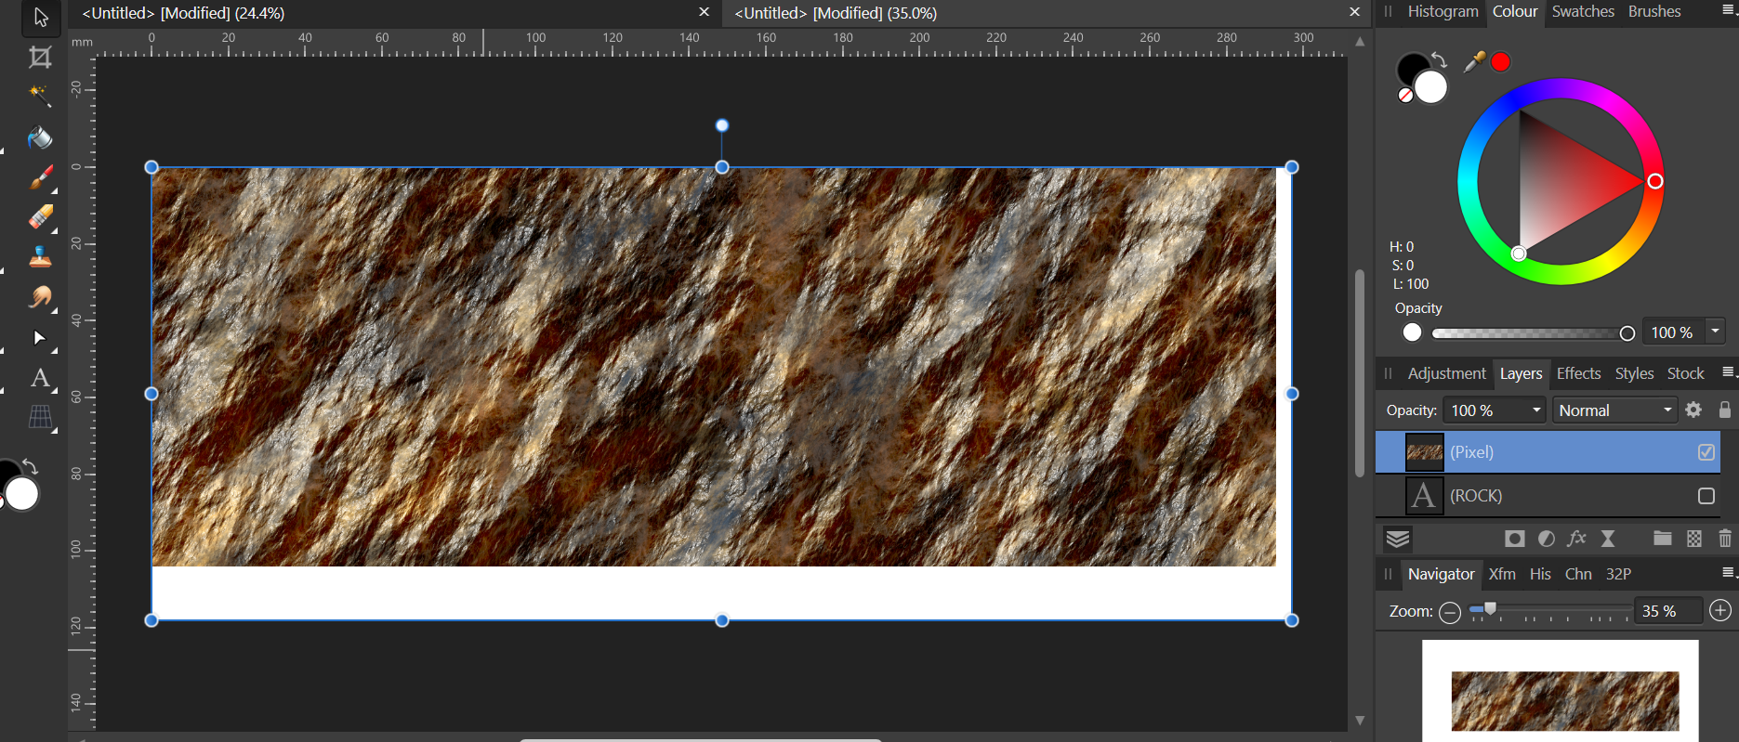Pick the Paint Brush tool
The height and width of the screenshot is (742, 1739).
click(x=41, y=177)
